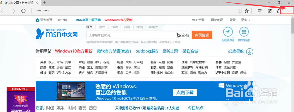Expand the 更多 dropdown menu
This screenshot has height=112, width=294.
pyautogui.click(x=245, y=20)
